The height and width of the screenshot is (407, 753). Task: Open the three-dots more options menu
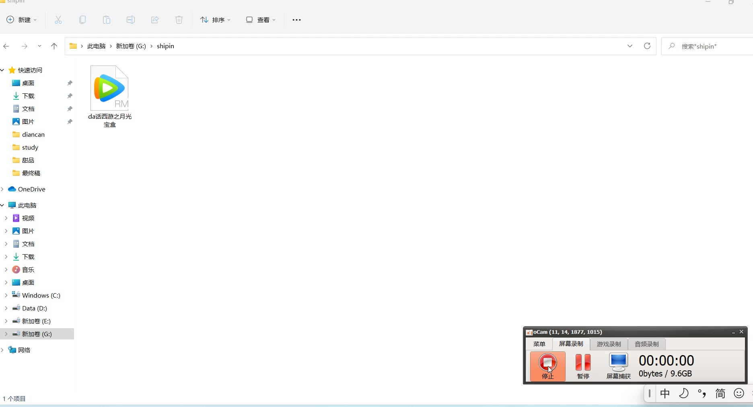[x=297, y=20]
